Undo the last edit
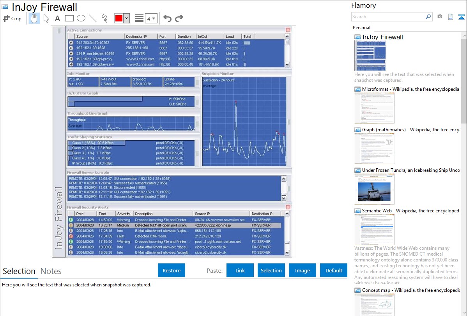 pos(167,18)
